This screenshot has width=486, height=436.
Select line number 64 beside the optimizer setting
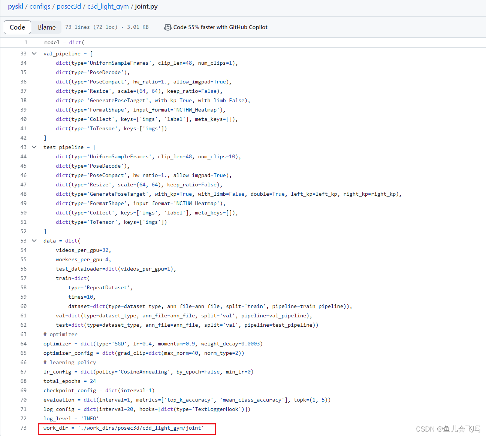pos(23,344)
